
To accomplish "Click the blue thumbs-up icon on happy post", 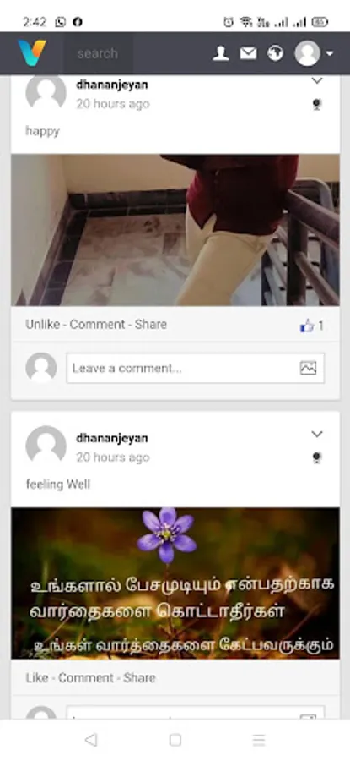I will click(x=307, y=326).
